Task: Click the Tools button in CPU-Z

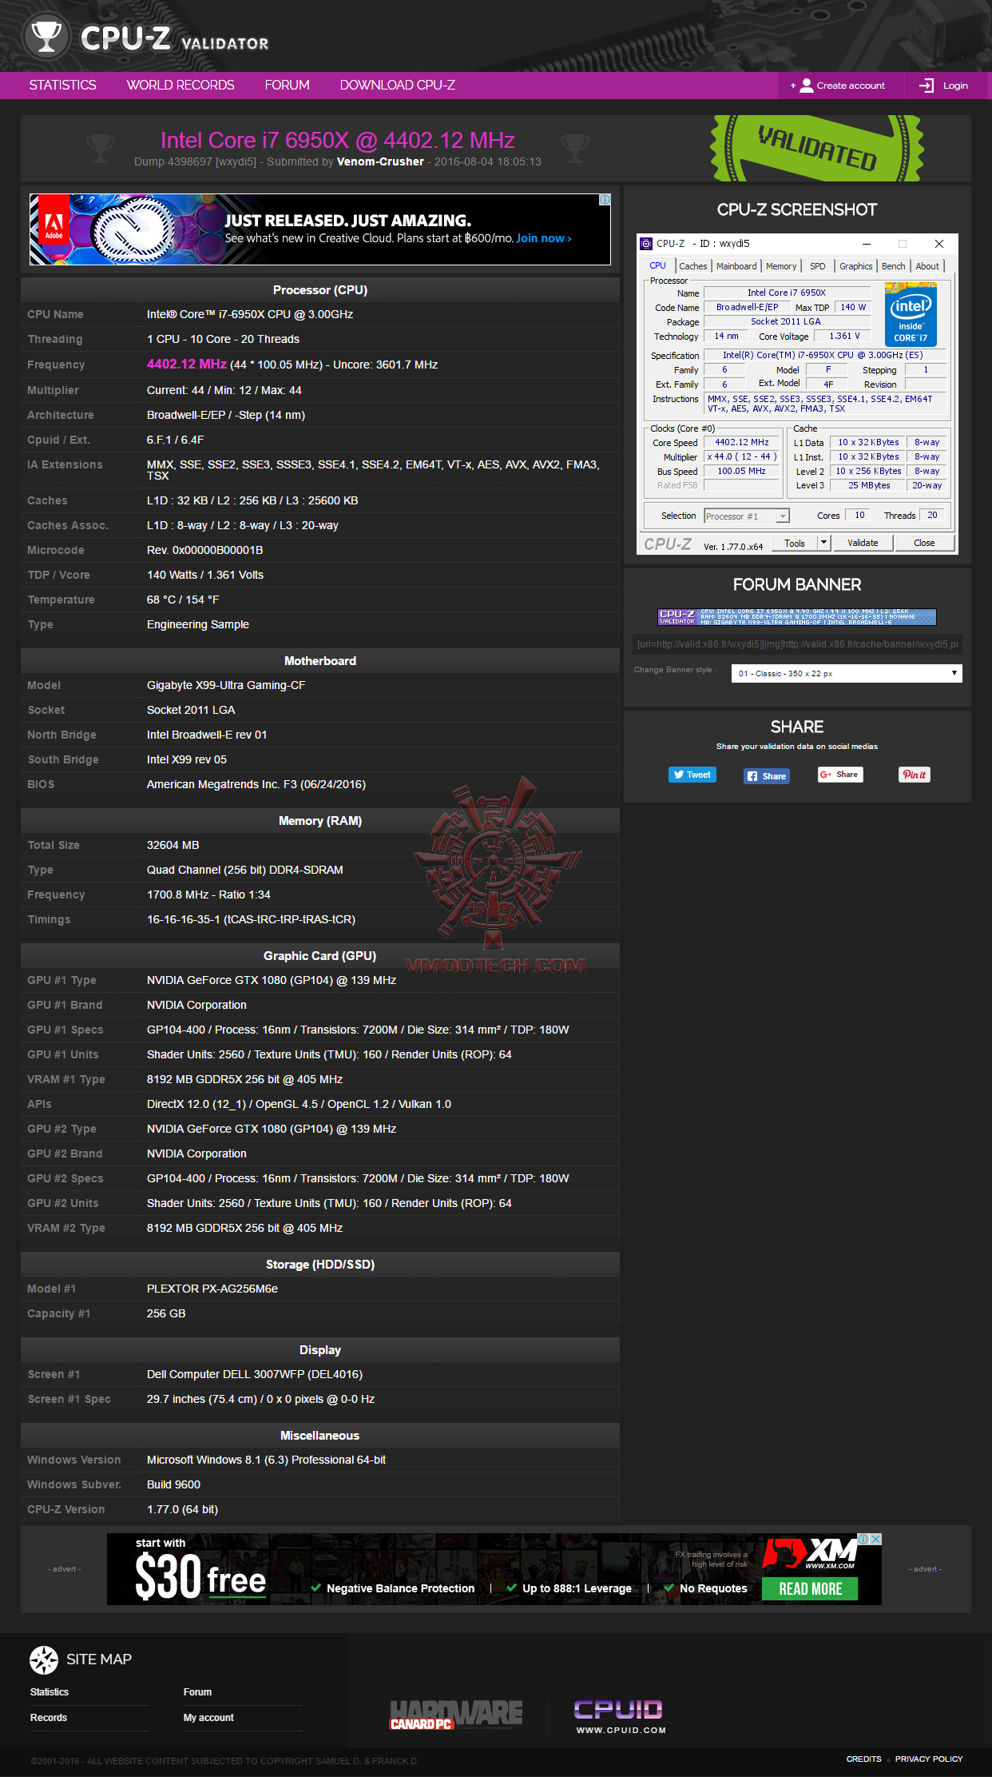Action: 795,543
